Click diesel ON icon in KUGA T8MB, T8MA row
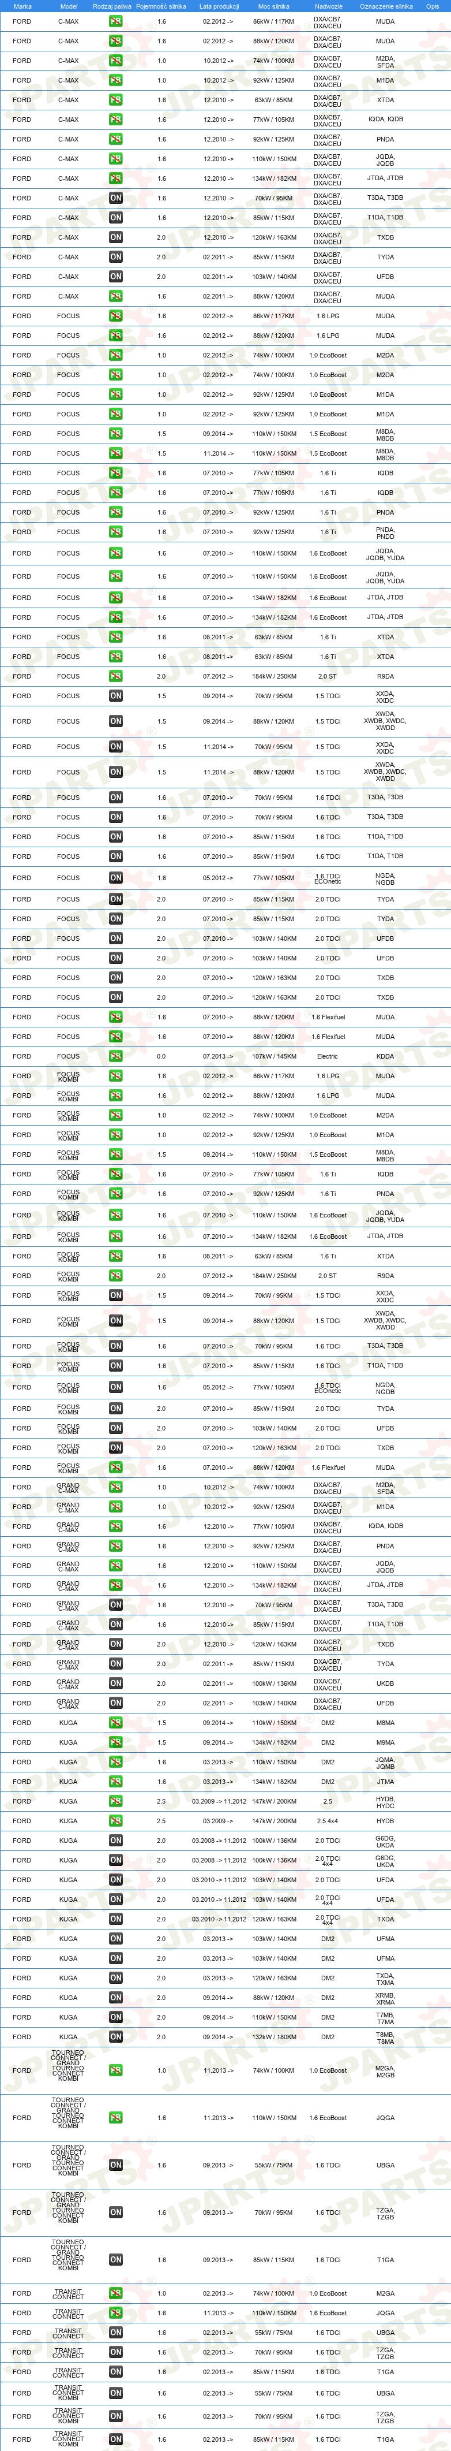The width and height of the screenshot is (451, 2451). 115,2036
